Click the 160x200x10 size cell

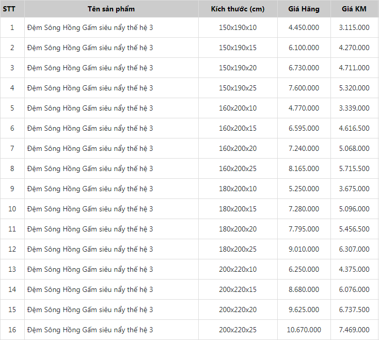point(238,108)
